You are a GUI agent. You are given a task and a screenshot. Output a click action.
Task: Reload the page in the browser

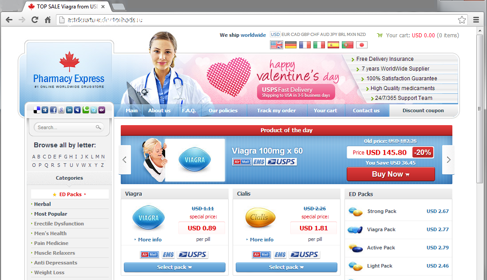tap(35, 20)
